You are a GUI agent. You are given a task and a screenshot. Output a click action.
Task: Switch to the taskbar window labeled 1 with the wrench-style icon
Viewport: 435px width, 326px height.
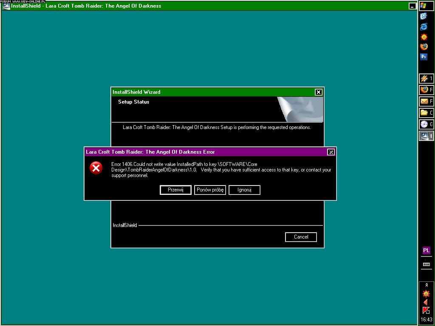coord(427,79)
